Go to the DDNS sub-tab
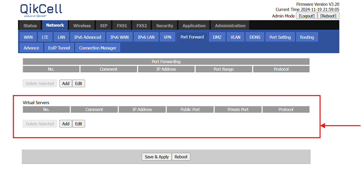Viewport: 364px width, 178px height. 255,37
